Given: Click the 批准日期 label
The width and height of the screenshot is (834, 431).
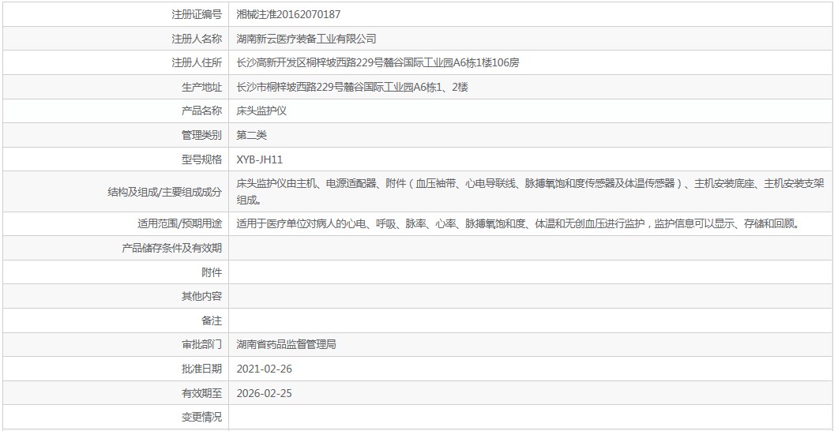Looking at the screenshot, I should [x=201, y=369].
